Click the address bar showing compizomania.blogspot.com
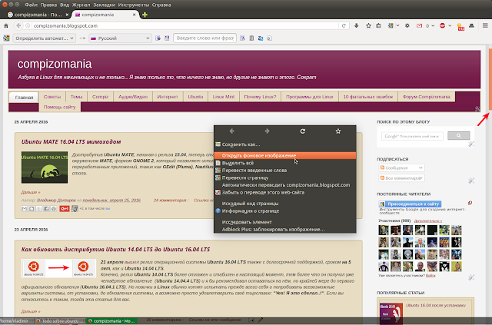This screenshot has width=492, height=325. click(x=185, y=25)
